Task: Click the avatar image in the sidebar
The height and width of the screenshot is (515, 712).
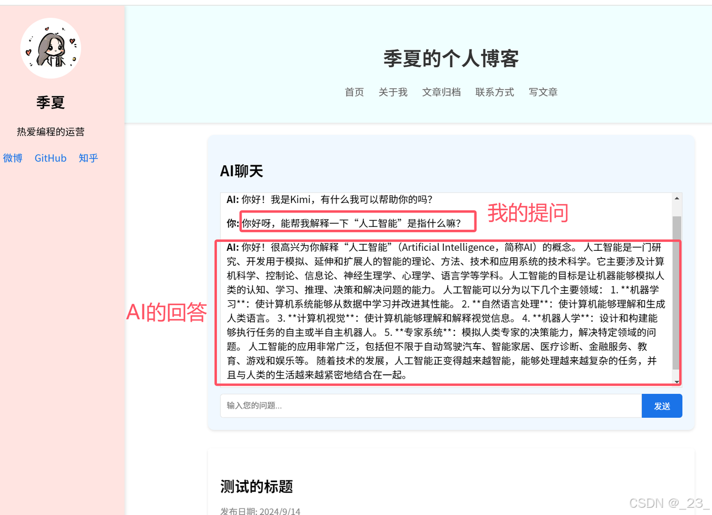Action: [50, 48]
